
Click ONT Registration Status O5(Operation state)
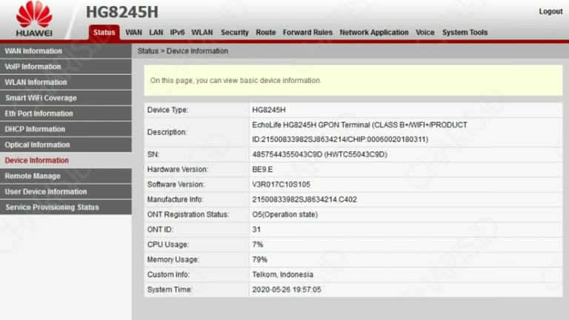tap(284, 215)
